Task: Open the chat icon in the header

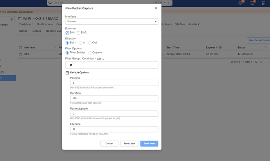Action: tap(263, 3)
